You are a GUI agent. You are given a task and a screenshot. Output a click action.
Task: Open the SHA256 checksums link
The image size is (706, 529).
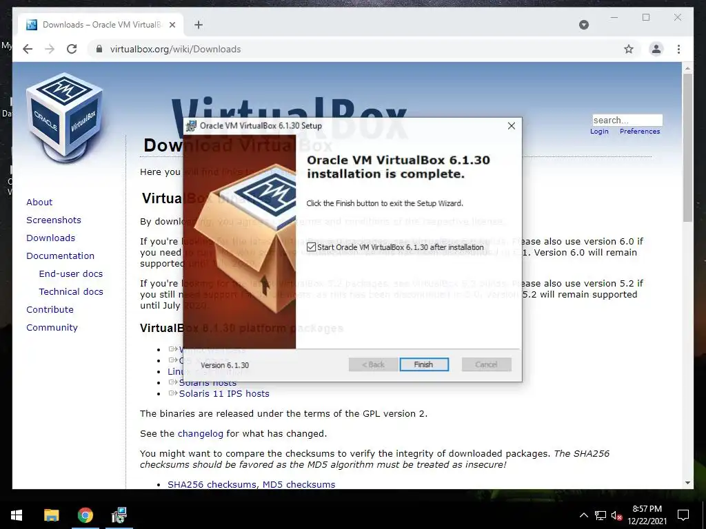click(x=212, y=484)
